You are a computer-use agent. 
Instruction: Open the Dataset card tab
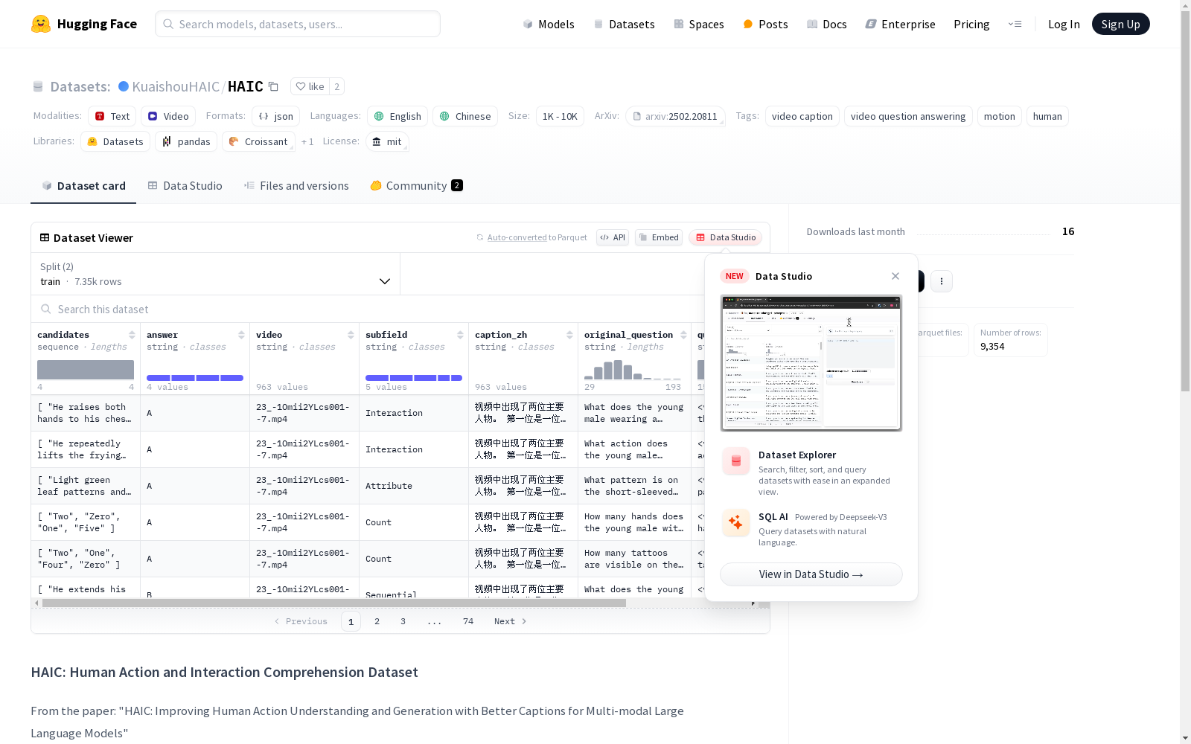click(x=83, y=186)
